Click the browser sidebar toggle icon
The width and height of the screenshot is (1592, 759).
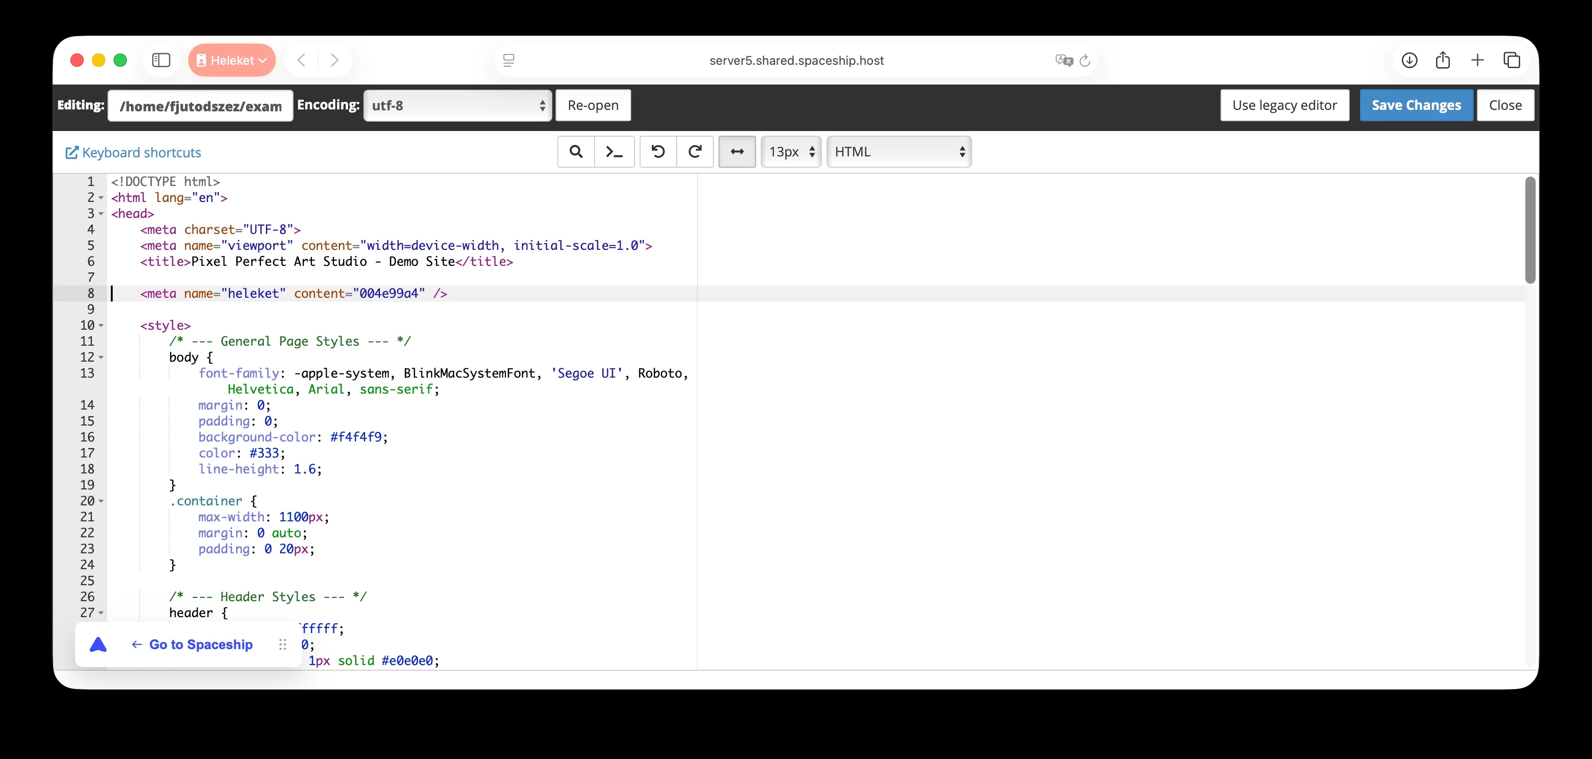[161, 60]
